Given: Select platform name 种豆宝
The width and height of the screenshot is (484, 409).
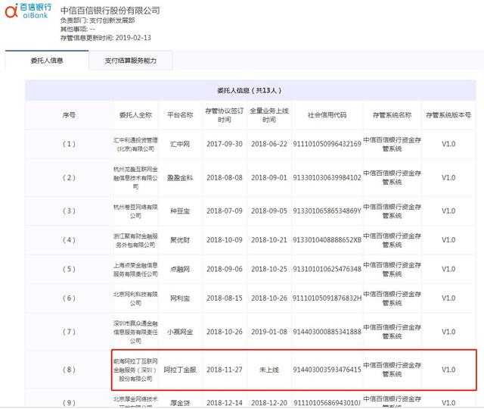Looking at the screenshot, I should (x=180, y=211).
